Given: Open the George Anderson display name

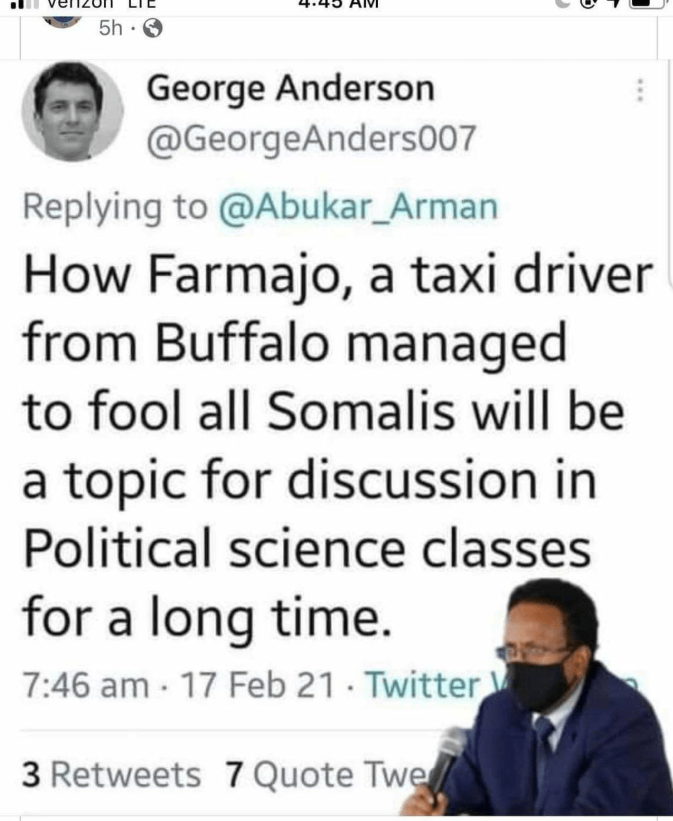Looking at the screenshot, I should pyautogui.click(x=290, y=89).
